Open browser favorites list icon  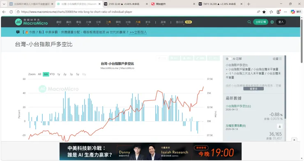(x=271, y=12)
